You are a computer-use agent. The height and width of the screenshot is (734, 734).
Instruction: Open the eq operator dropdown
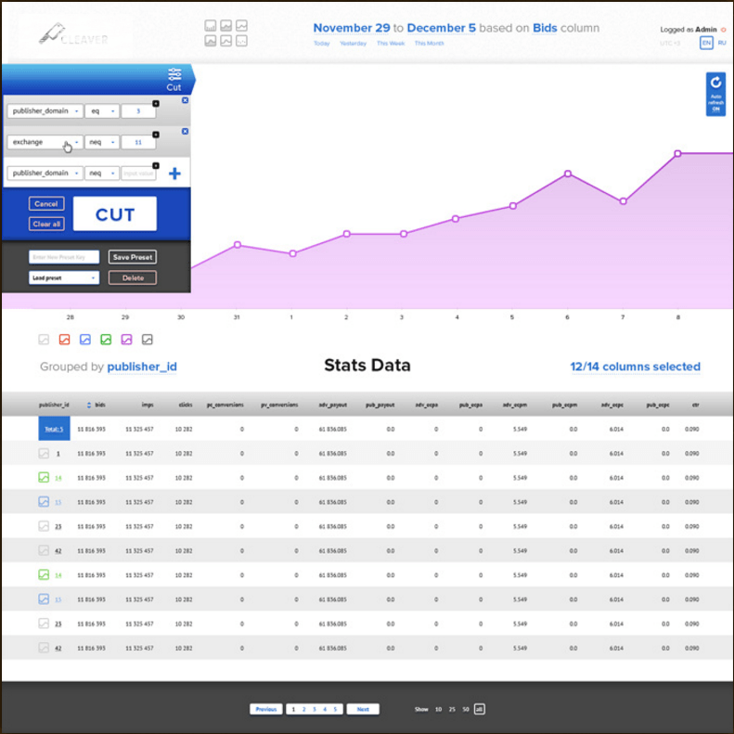(102, 111)
